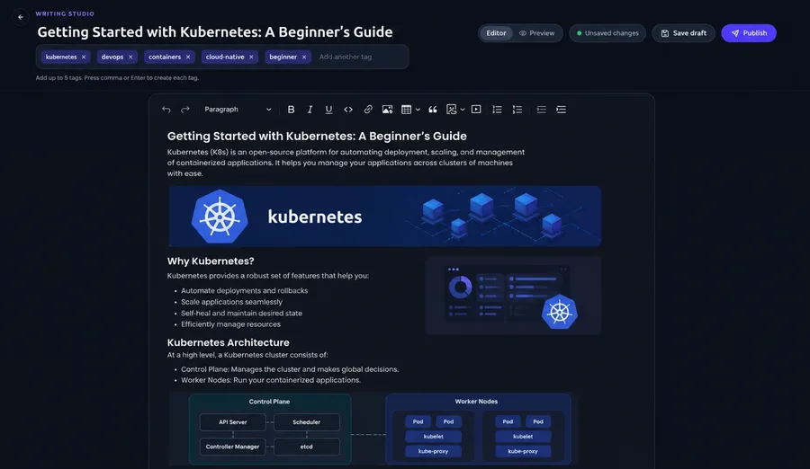Toggle underline formatting icon
The width and height of the screenshot is (810, 469).
[328, 110]
